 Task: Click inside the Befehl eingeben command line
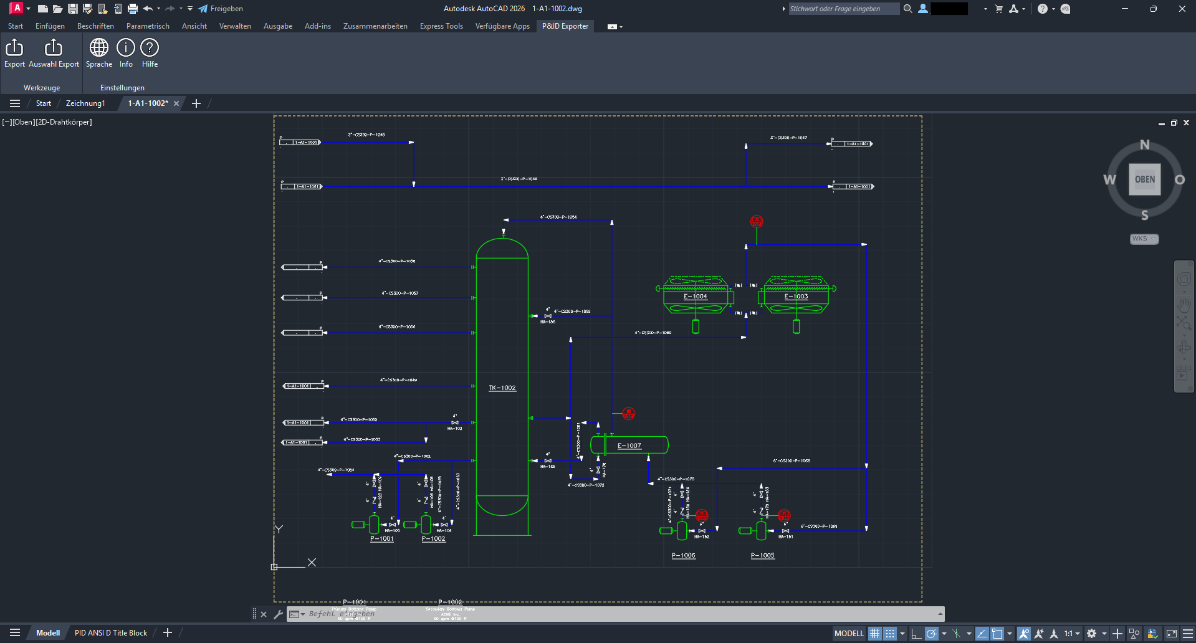[374, 614]
